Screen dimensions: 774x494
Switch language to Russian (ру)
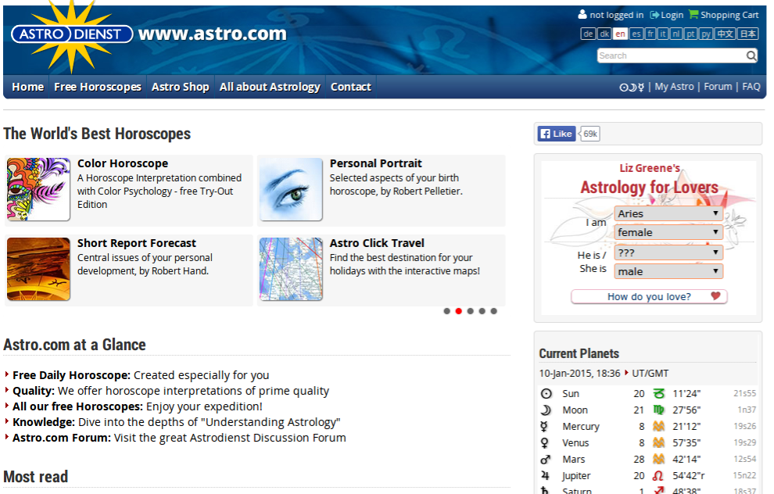(x=707, y=34)
